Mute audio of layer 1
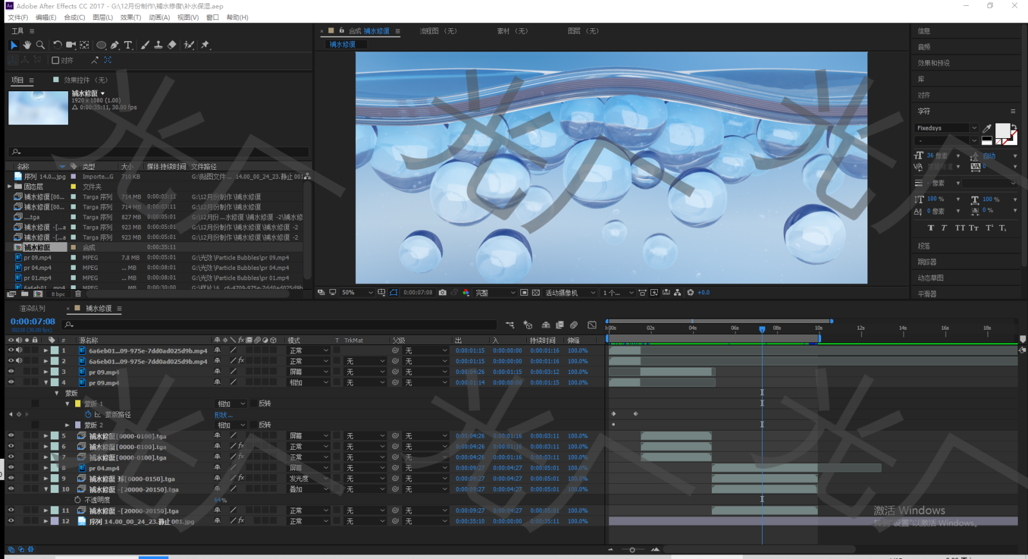1028x559 pixels. click(19, 350)
